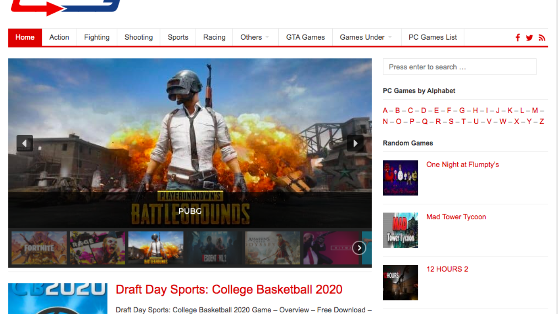Click One Night at Flumpty's thumbnail

400,178
